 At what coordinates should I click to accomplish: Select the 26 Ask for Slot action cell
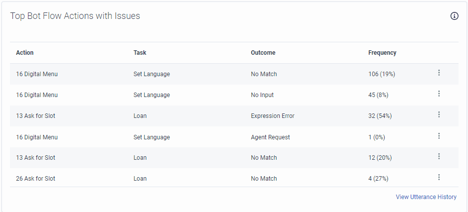point(35,179)
